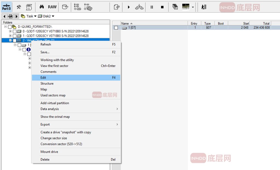Screen dimensions: 280x170
Task: Click the RAW recovery toolbar button
Action: click(52, 7)
